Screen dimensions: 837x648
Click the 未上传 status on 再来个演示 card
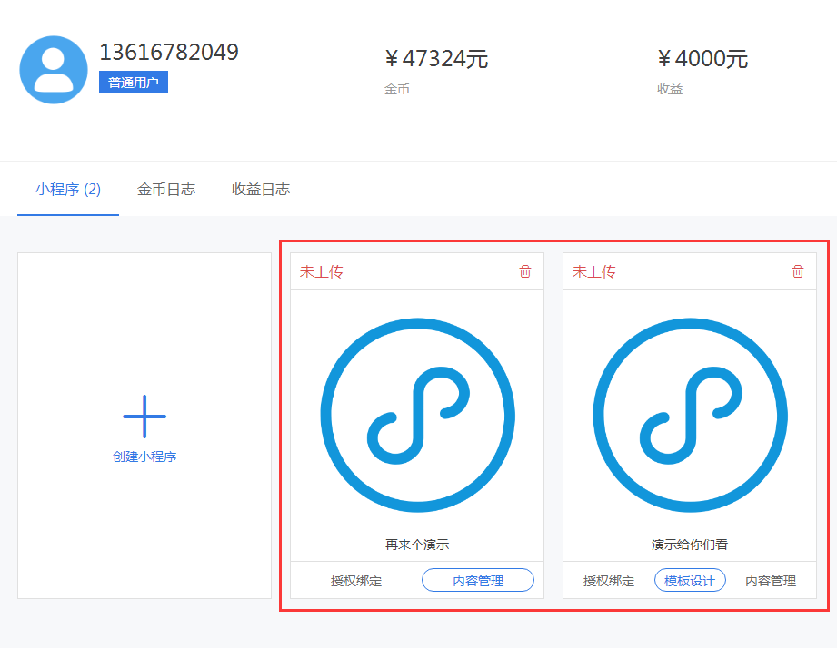322,271
